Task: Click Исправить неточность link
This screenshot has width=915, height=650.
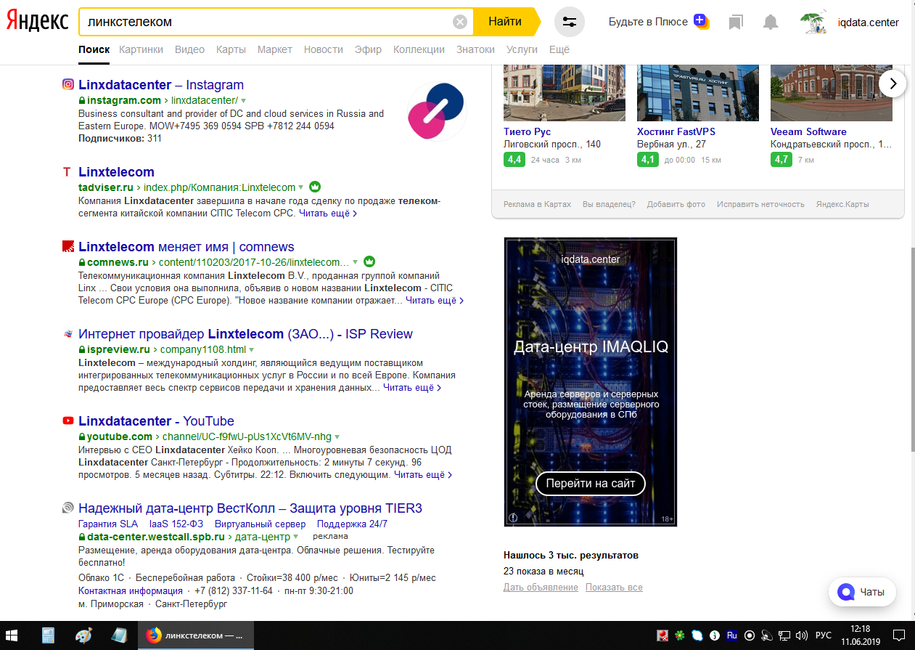Action: (760, 204)
